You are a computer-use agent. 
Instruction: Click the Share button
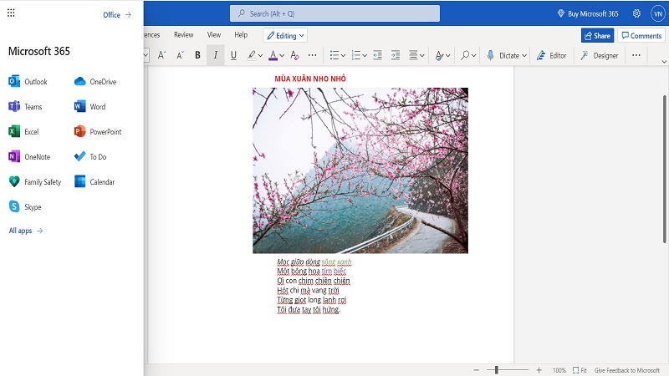(x=597, y=36)
